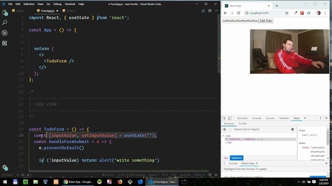332x186 pixels.
Task: Click the Add Todo button
Action: [x=266, y=21]
